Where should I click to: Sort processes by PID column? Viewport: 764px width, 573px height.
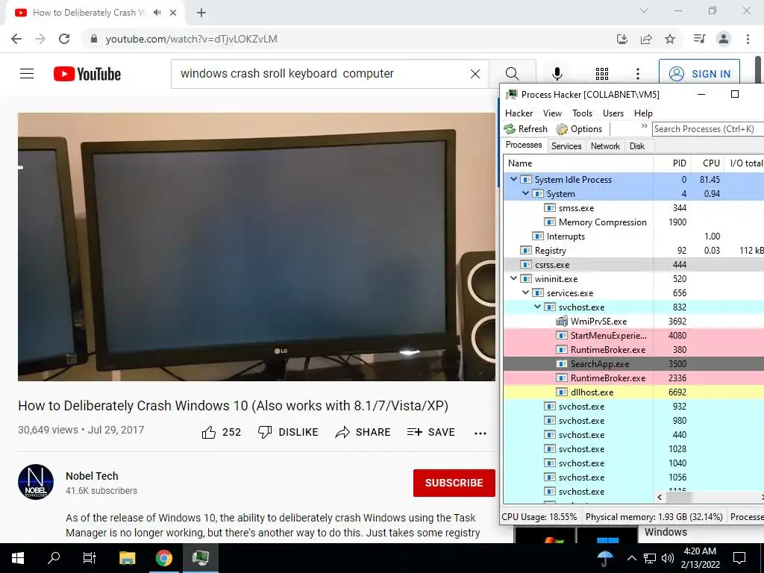tap(671, 163)
